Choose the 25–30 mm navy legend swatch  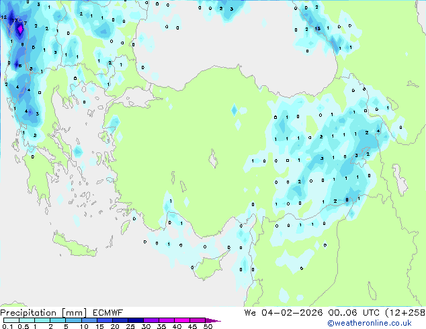coord(136,320)
